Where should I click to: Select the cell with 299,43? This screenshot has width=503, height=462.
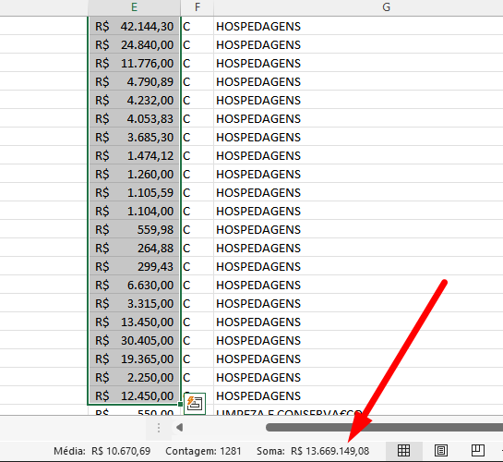coord(135,266)
